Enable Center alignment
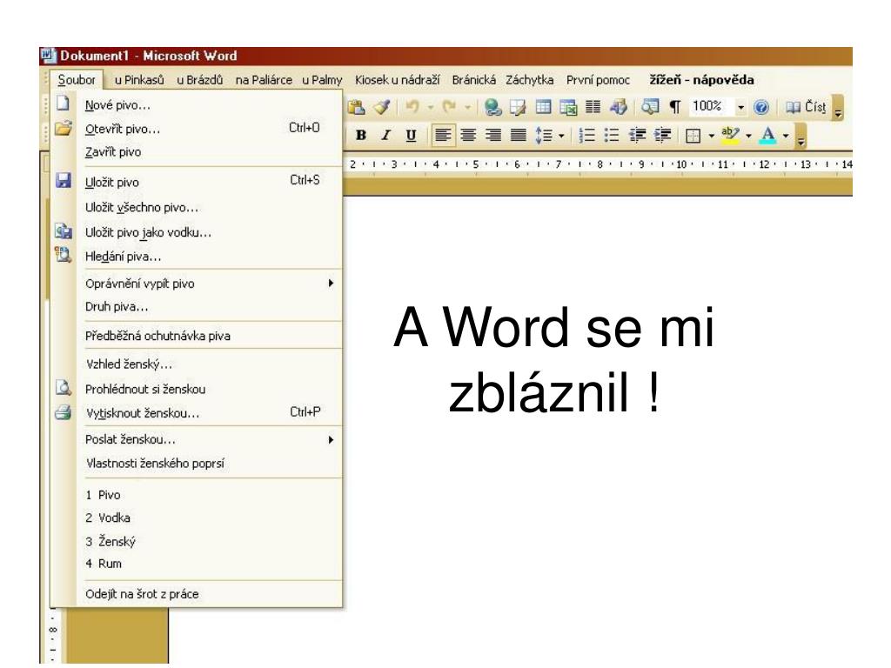The image size is (891, 668). pos(468,135)
